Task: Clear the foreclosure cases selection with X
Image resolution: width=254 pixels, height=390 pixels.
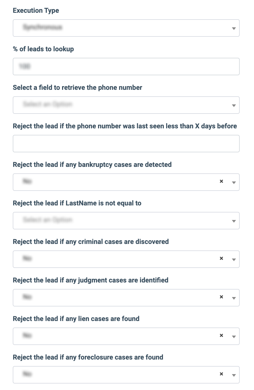Action: click(x=221, y=374)
